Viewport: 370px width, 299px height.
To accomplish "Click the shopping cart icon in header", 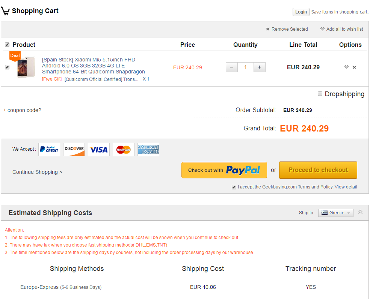I will point(5,11).
